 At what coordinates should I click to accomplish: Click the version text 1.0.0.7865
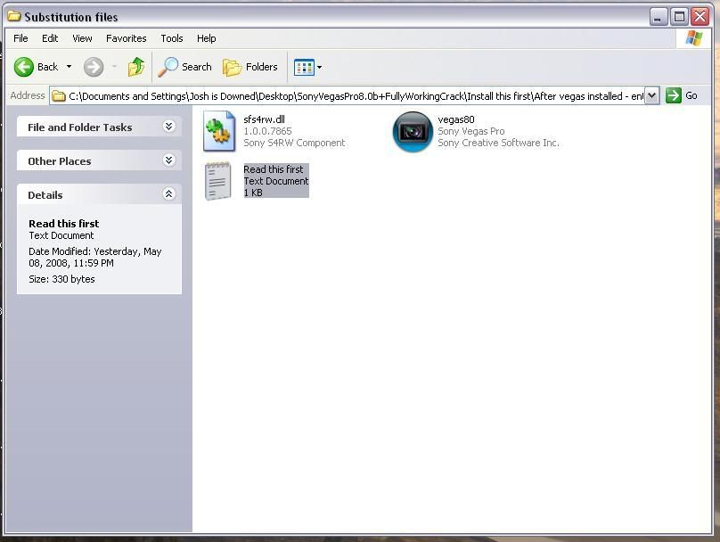pos(267,131)
